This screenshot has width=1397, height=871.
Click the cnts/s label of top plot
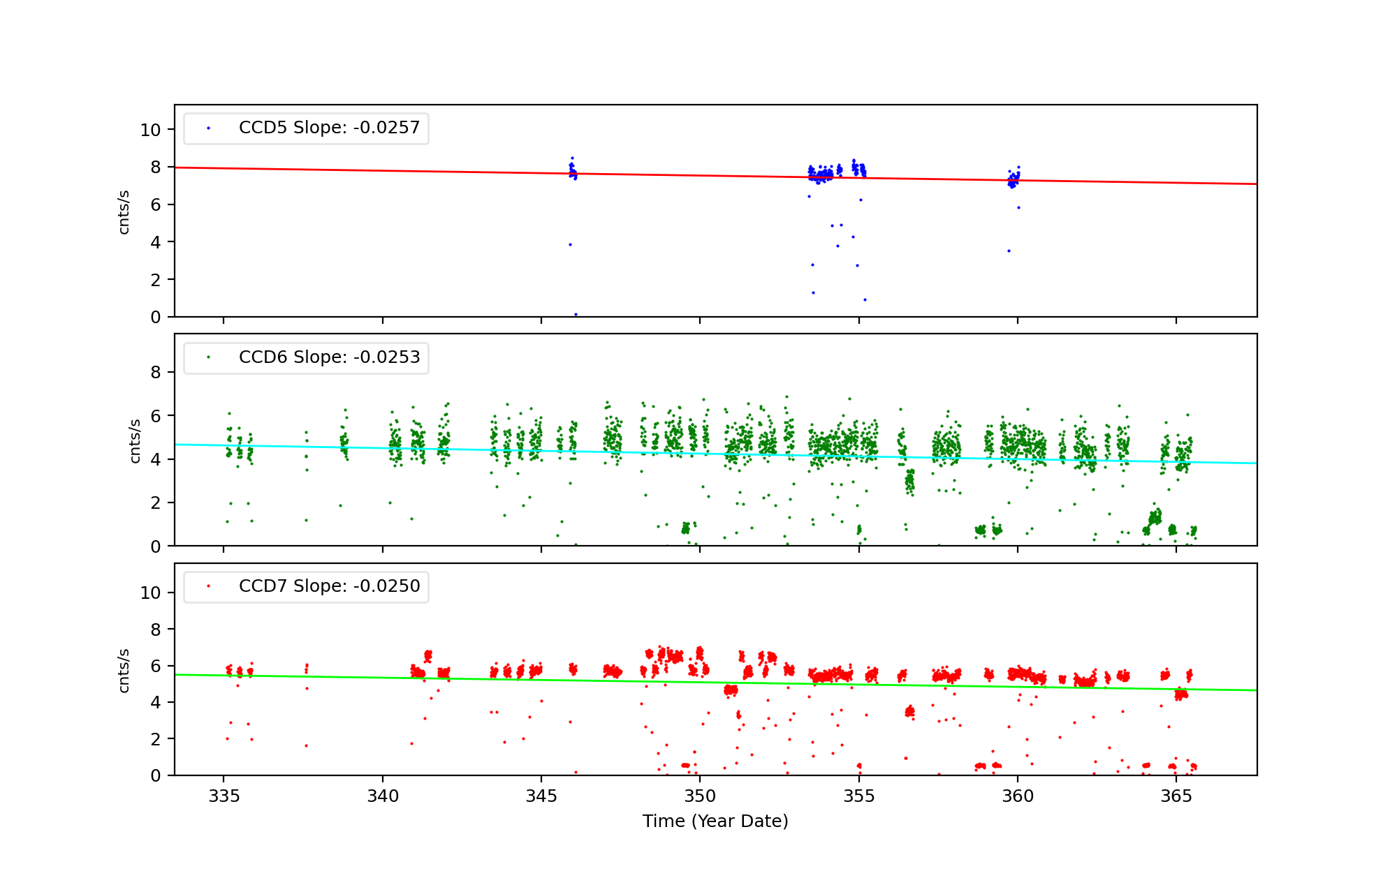pyautogui.click(x=124, y=211)
